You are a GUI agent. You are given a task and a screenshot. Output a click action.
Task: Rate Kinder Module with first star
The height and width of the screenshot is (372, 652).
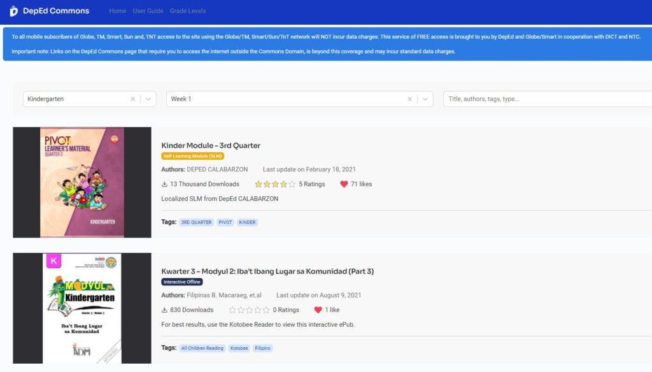(x=259, y=184)
